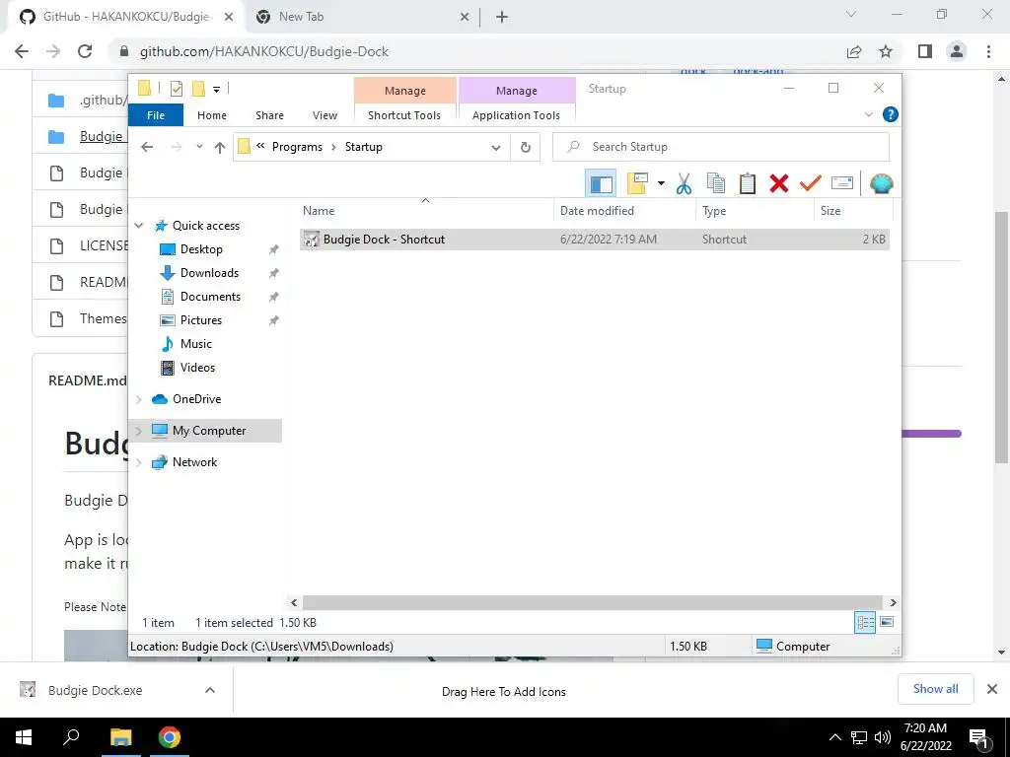
Task: Open the Windows Start menu
Action: point(24,737)
